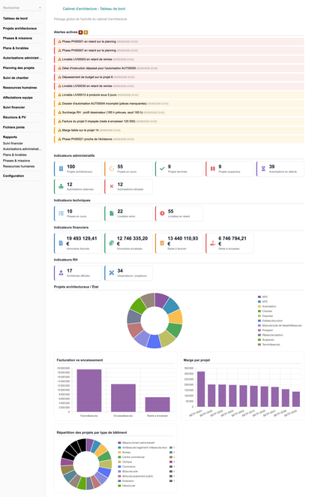Click warning icon of Marge faible projet 14
The width and height of the screenshot is (312, 497).
click(x=59, y=131)
